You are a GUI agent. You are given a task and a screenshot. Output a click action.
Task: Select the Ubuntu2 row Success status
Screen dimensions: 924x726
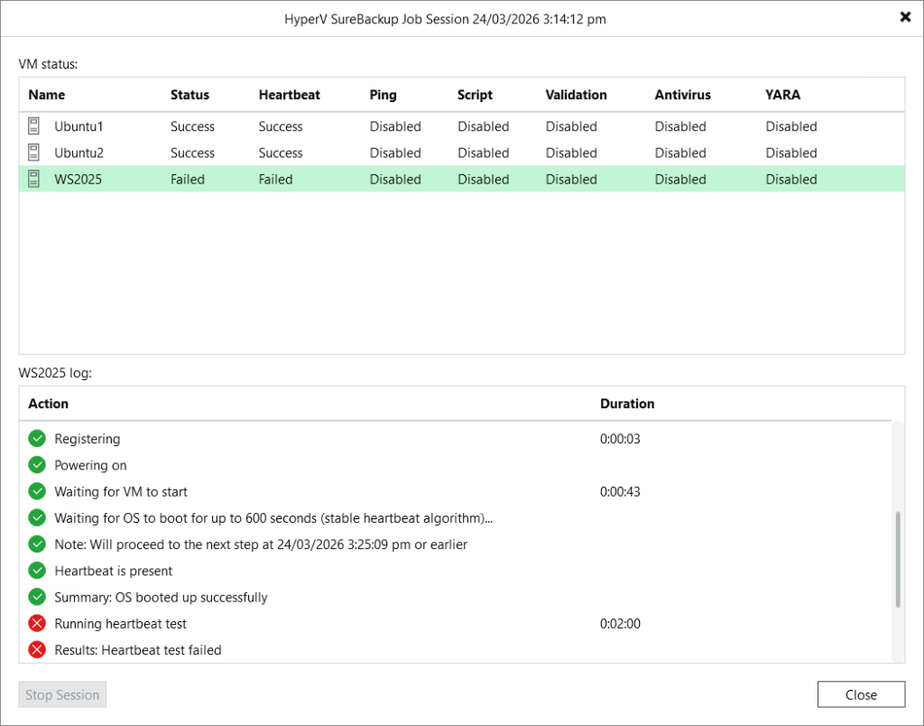192,153
